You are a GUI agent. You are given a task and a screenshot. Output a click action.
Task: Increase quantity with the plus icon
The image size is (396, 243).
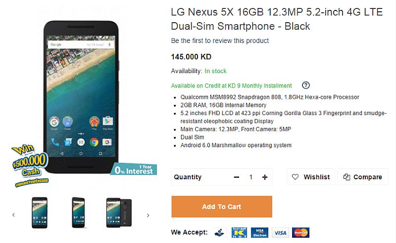265,177
